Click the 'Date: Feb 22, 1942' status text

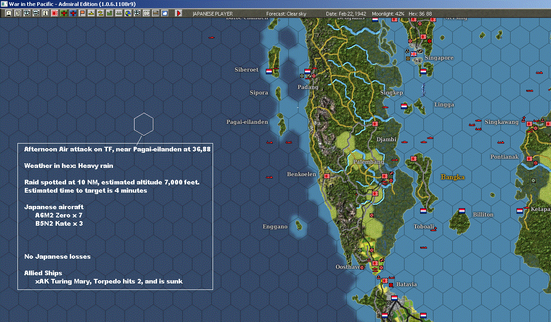pos(346,14)
